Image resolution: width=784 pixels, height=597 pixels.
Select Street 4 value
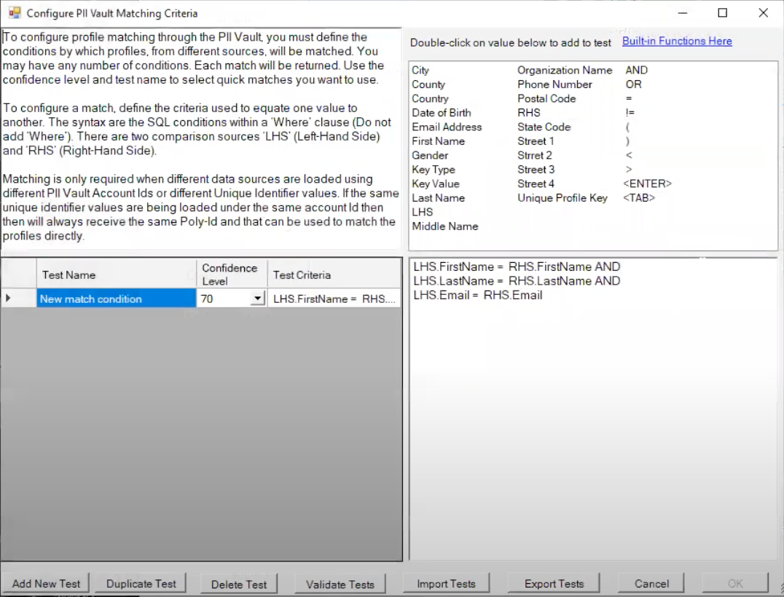click(536, 184)
